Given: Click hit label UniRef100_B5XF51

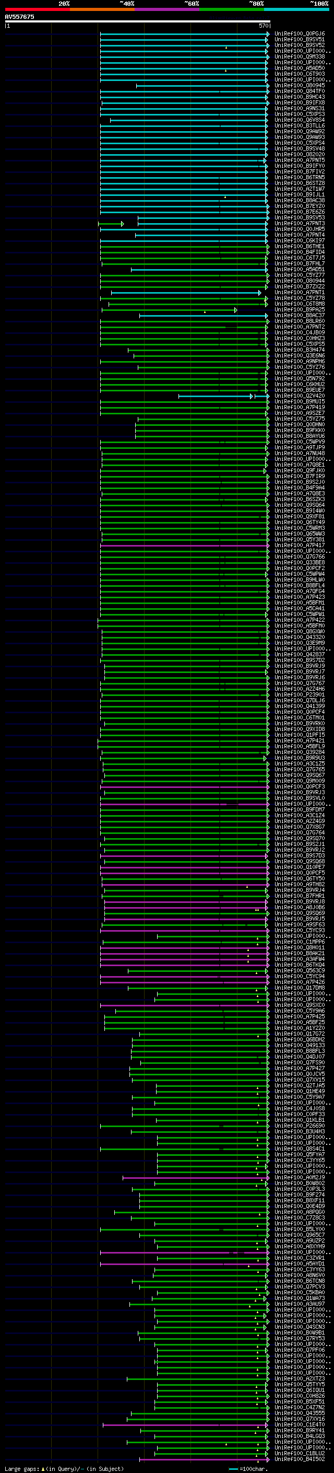Looking at the screenshot, I should pos(300,1401).
